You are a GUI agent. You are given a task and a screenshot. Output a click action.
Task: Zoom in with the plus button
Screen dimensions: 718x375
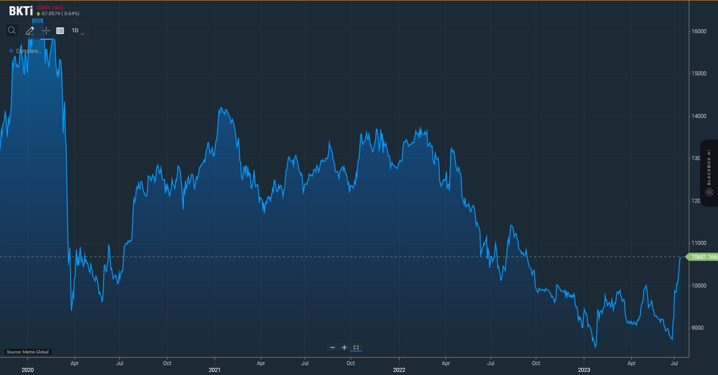[x=344, y=348]
